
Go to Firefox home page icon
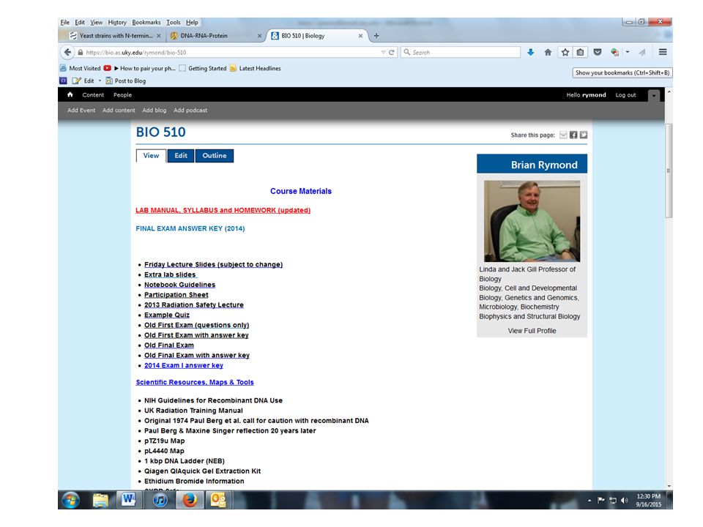pos(548,53)
